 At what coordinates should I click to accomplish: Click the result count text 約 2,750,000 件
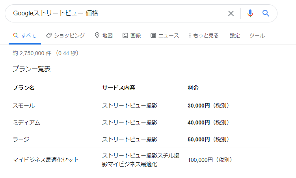(x=32, y=53)
